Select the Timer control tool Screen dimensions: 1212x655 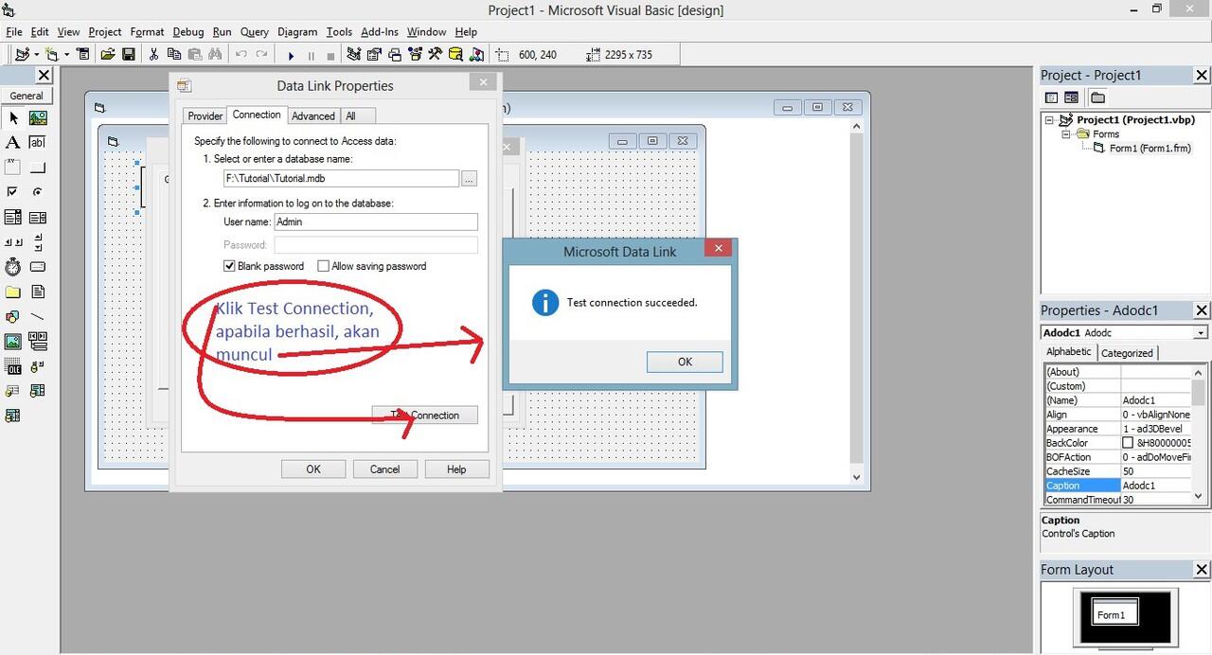[x=13, y=267]
